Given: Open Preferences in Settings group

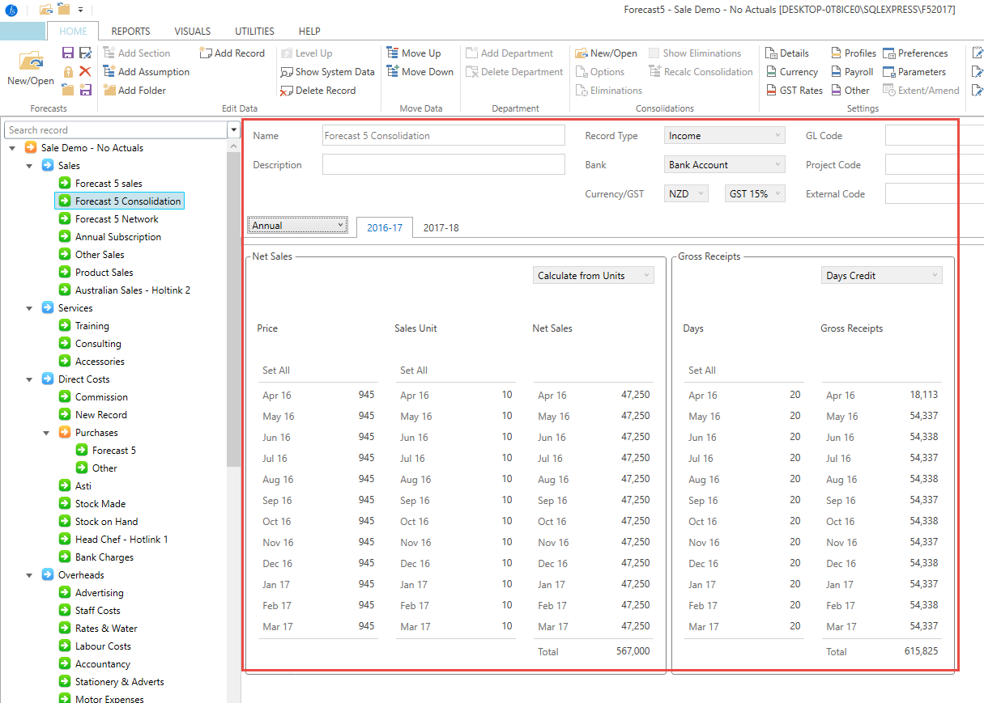Looking at the screenshot, I should tap(915, 53).
